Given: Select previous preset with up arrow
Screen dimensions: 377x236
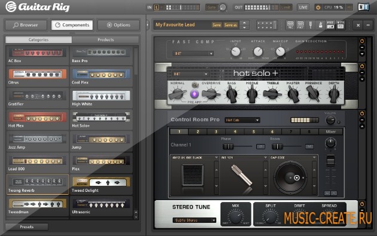Looking at the screenshot, I should coord(244,23).
